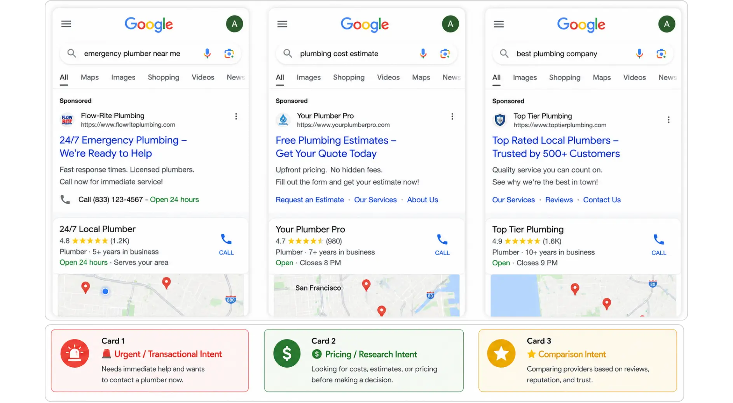The height and width of the screenshot is (403, 733).
Task: Open hamburger menu in plumbing cost estimate panel
Action: [282, 24]
